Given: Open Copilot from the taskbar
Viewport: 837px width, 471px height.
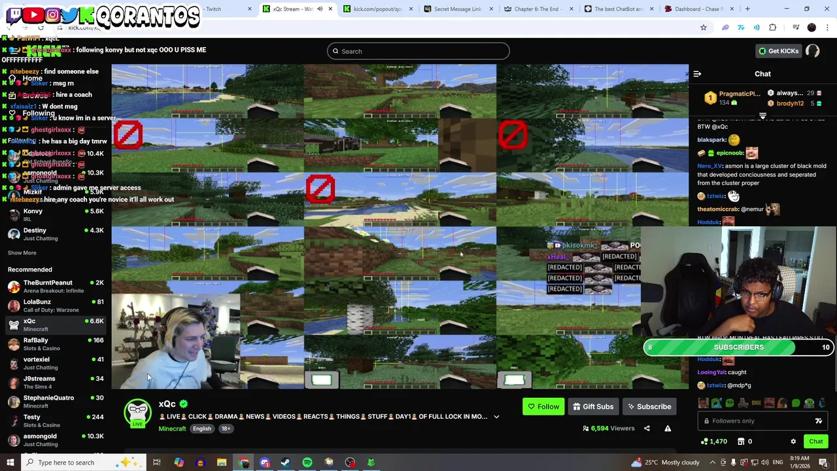Looking at the screenshot, I should pyautogui.click(x=179, y=462).
